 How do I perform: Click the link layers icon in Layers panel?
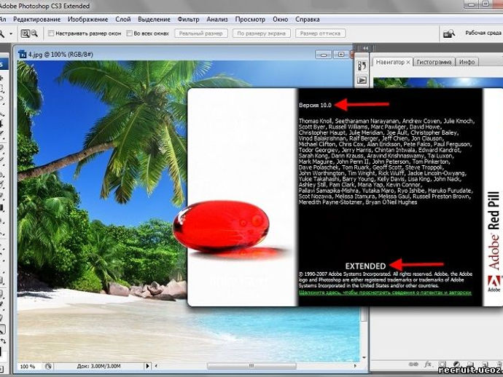click(x=413, y=365)
